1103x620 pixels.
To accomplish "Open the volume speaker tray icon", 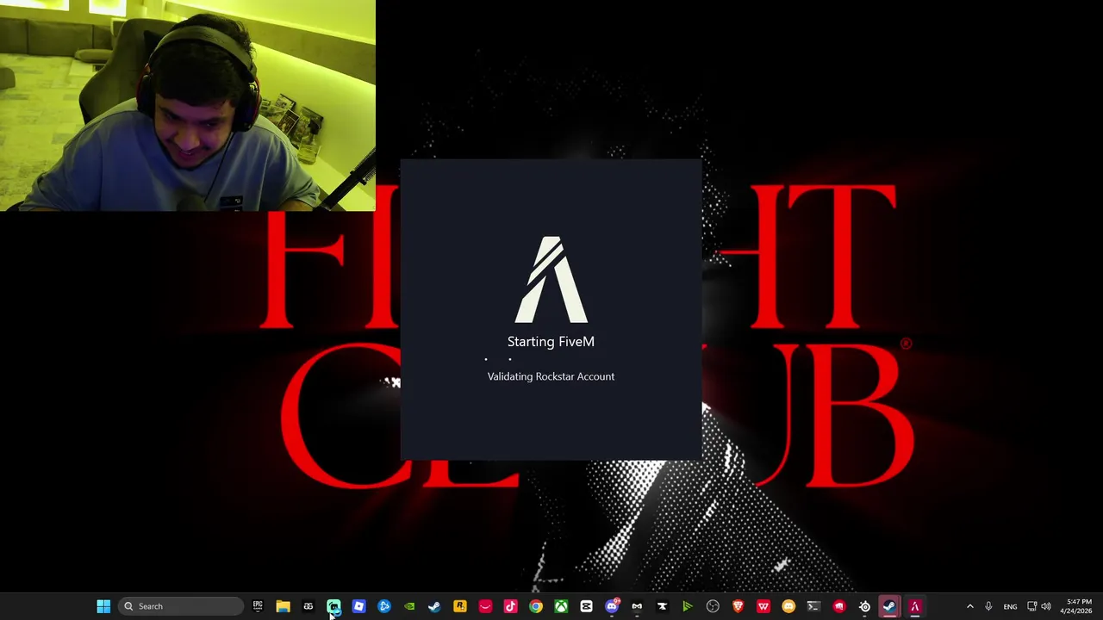I will pos(1046,606).
